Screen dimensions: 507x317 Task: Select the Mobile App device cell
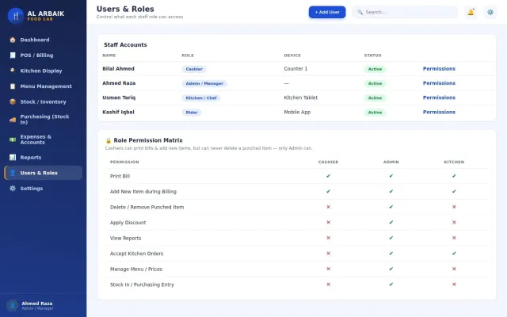click(297, 113)
